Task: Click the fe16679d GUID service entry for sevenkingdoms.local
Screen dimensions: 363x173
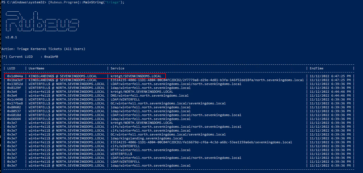Action: [201, 142]
